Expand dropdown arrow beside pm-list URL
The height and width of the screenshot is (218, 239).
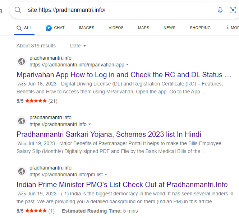pyautogui.click(x=106, y=175)
